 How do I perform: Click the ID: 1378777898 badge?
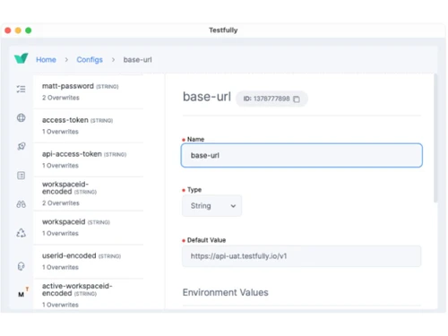[271, 99]
